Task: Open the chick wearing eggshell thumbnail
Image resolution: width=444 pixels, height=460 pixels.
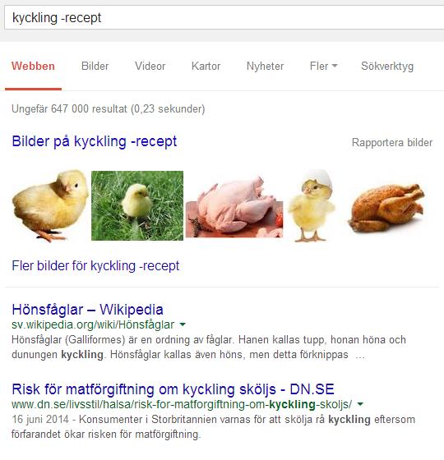Action: click(312, 205)
